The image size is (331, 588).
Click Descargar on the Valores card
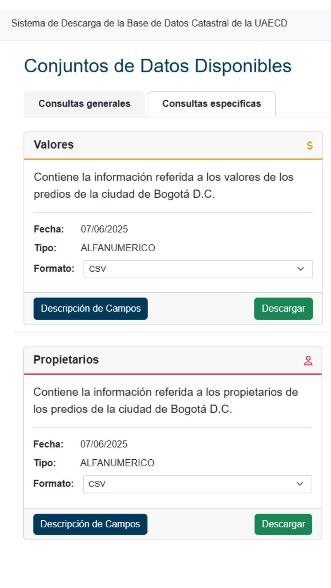click(x=283, y=308)
